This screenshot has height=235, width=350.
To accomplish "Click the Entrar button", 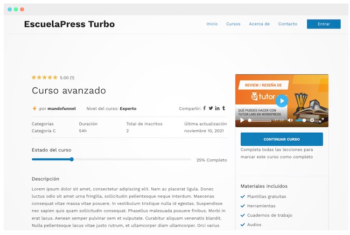I will click(x=323, y=24).
